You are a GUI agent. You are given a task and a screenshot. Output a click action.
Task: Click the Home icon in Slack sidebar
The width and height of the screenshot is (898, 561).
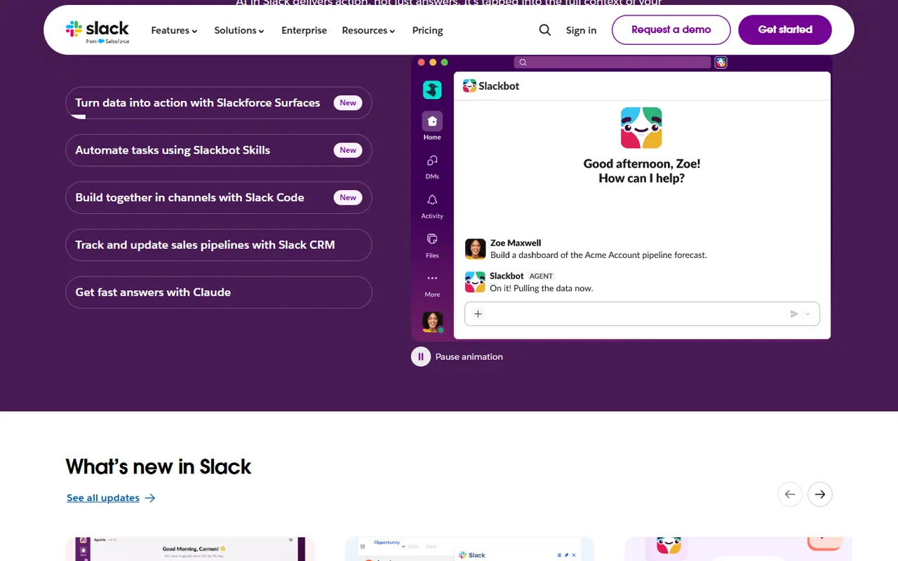tap(432, 121)
